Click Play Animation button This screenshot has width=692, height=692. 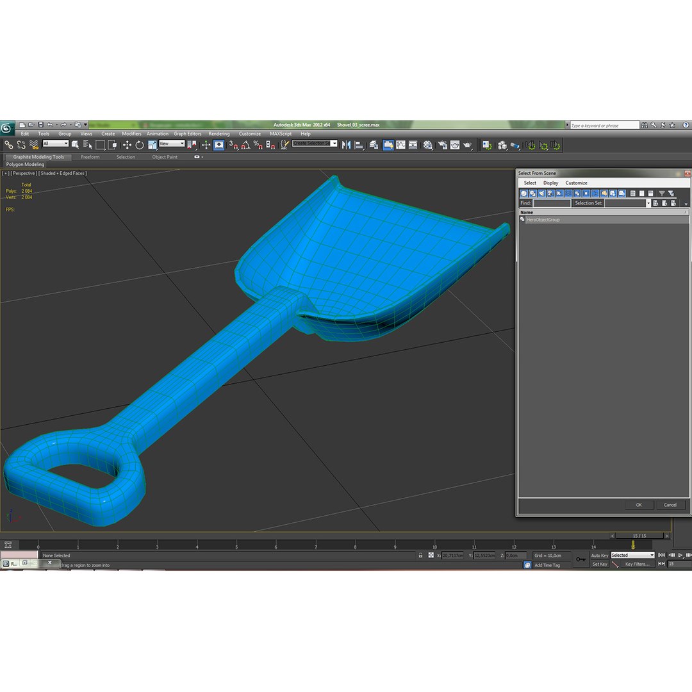tap(680, 555)
